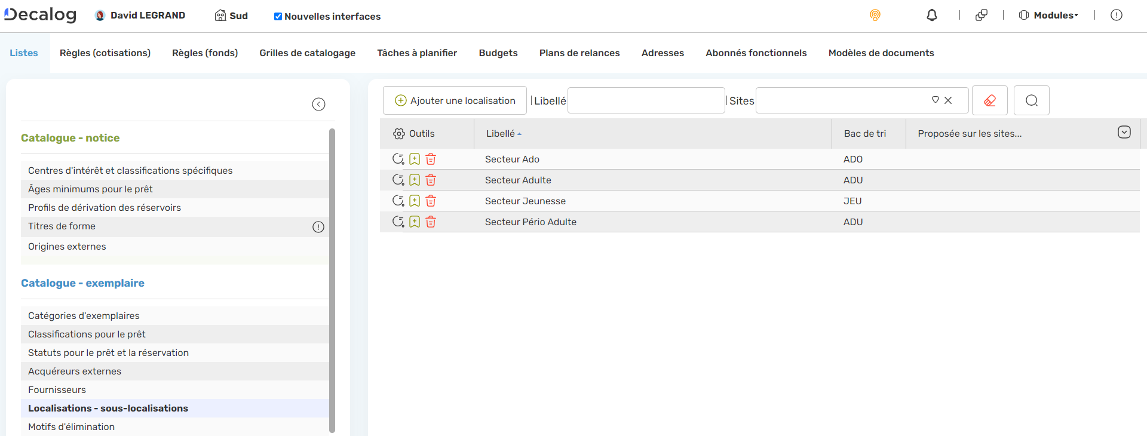Open the Outils gear in table header
The width and height of the screenshot is (1147, 436).
click(x=399, y=134)
